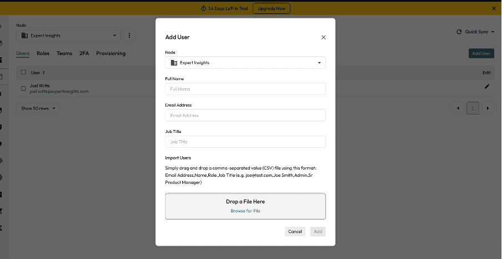Click the email joel.witts@expertinsights.com
The height and width of the screenshot is (259, 502).
pyautogui.click(x=59, y=91)
